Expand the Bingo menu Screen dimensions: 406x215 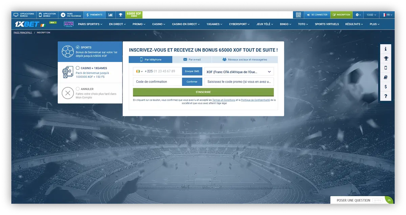coord(286,24)
